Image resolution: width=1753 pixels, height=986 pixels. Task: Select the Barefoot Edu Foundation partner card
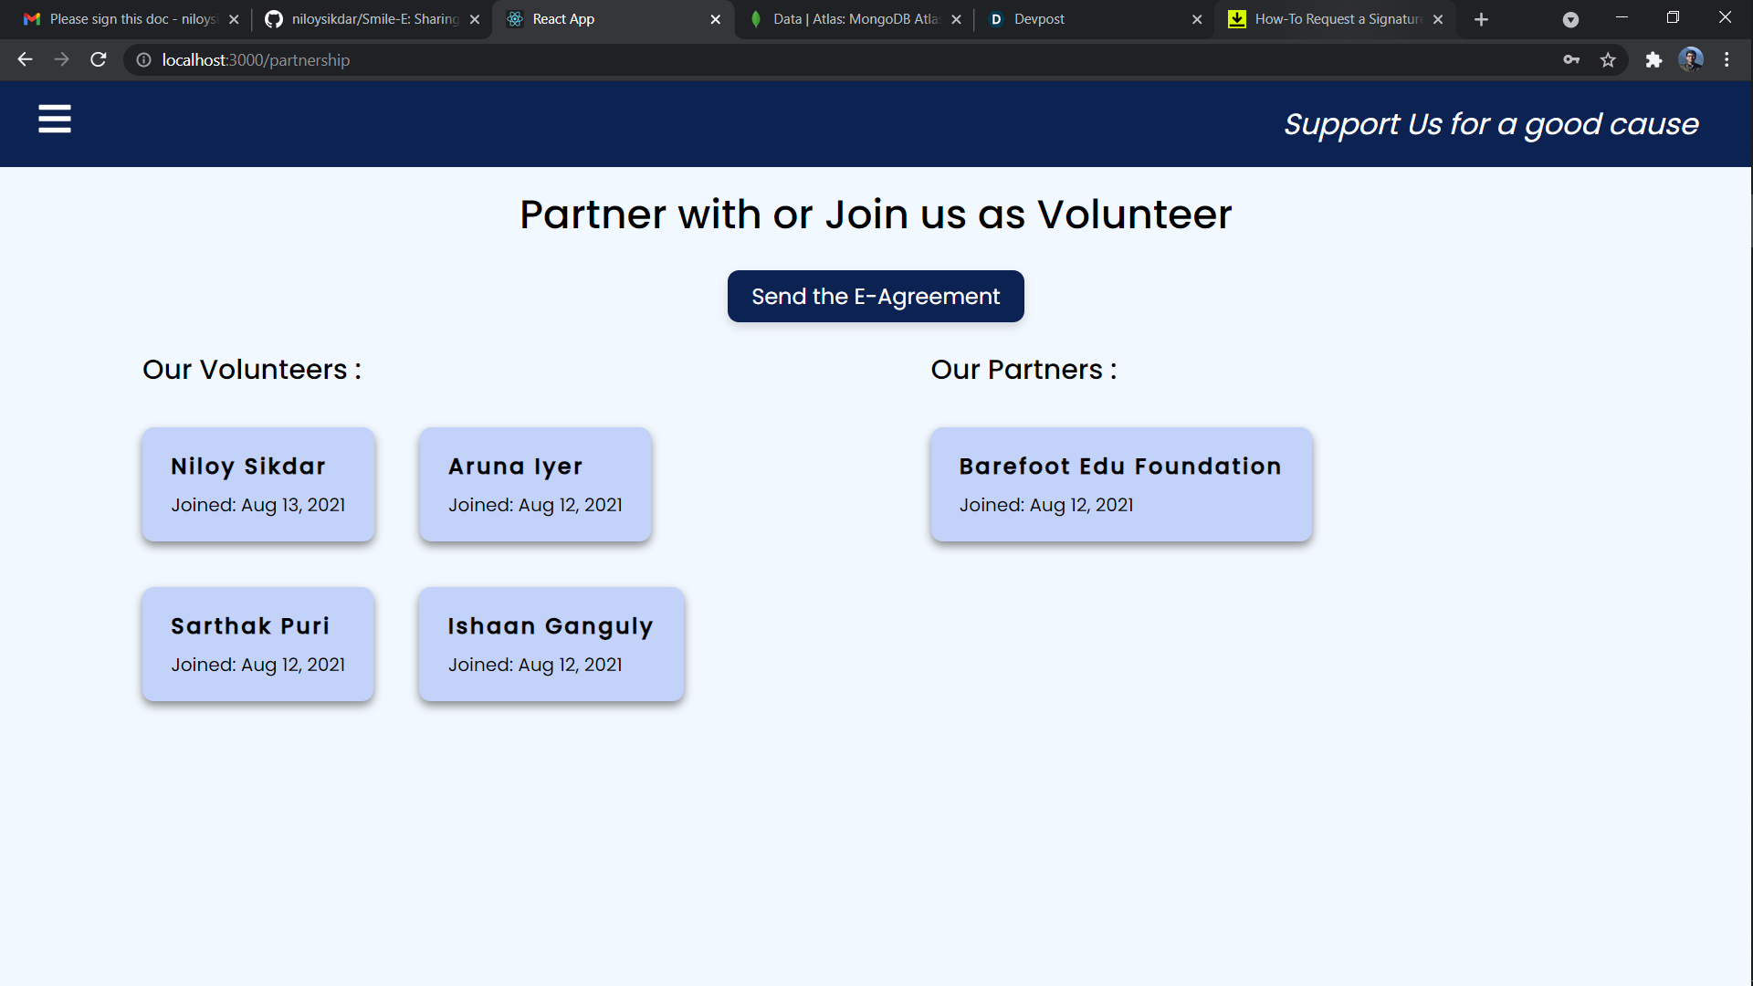pos(1120,484)
